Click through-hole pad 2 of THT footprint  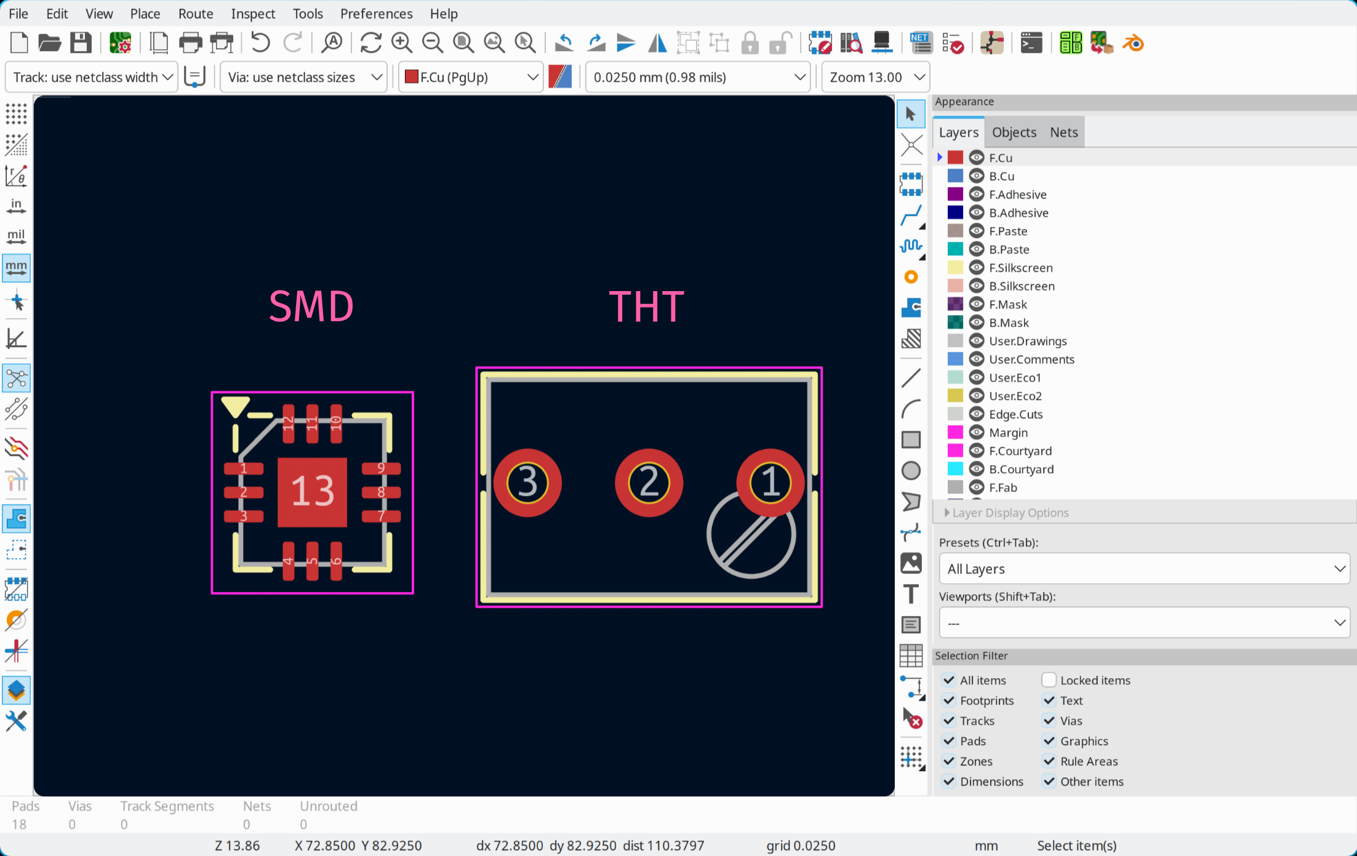(x=649, y=482)
